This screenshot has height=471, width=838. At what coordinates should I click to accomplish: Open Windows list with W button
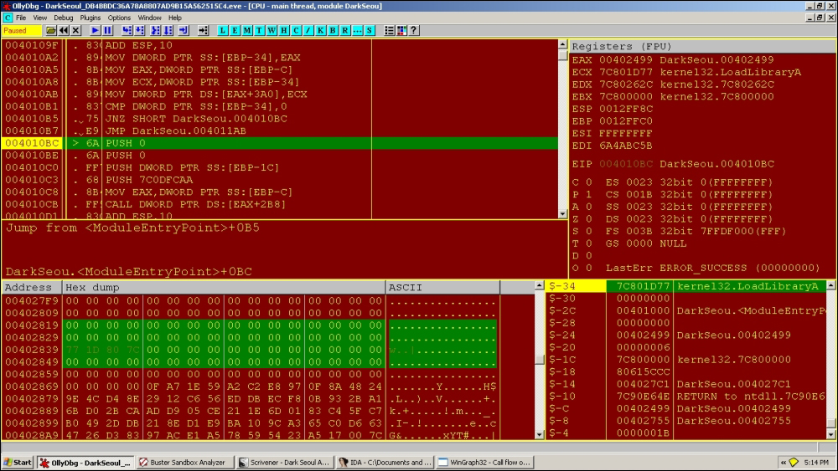click(x=272, y=30)
